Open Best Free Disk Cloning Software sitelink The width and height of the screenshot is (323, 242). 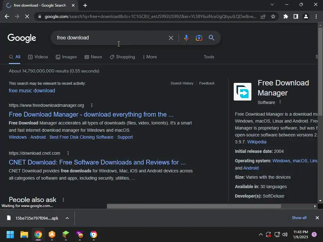pyautogui.click(x=81, y=137)
